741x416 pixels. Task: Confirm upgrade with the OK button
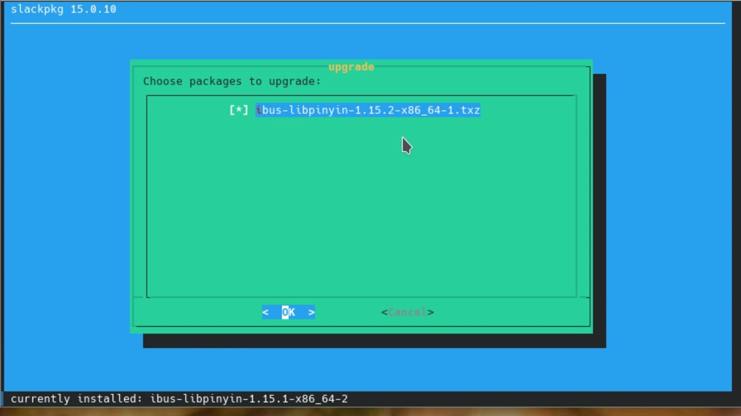coord(288,312)
